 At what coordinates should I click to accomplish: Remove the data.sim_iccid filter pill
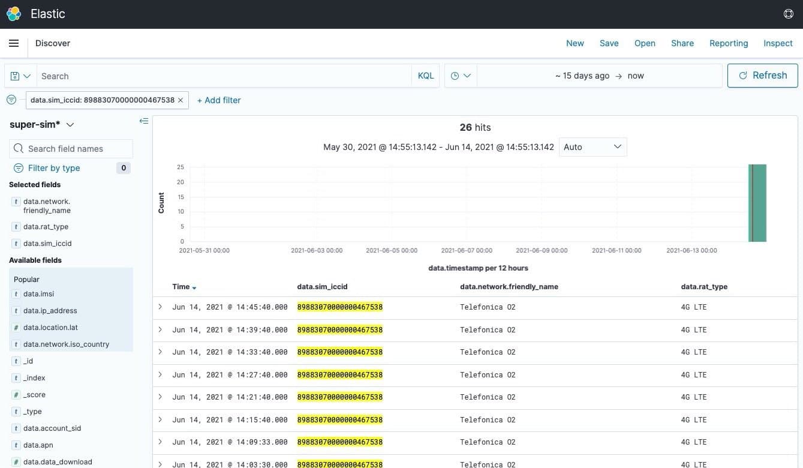[x=181, y=100]
